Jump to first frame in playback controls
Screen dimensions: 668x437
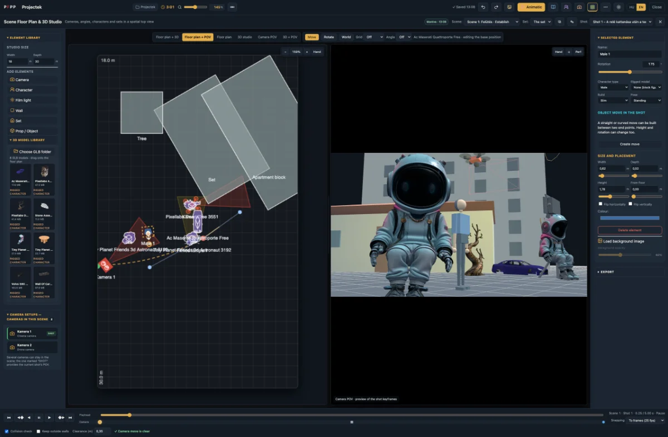pyautogui.click(x=9, y=418)
